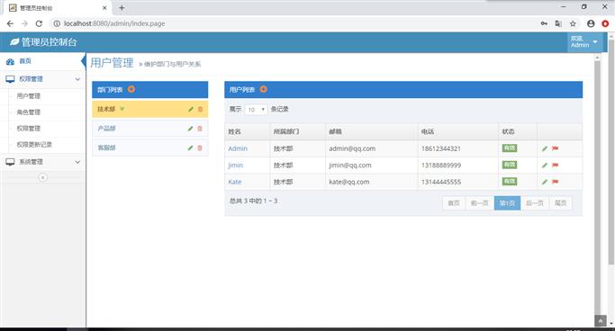Image resolution: width=615 pixels, height=331 pixels.
Task: Expand the 系统管理 menu section
Action: pos(42,162)
